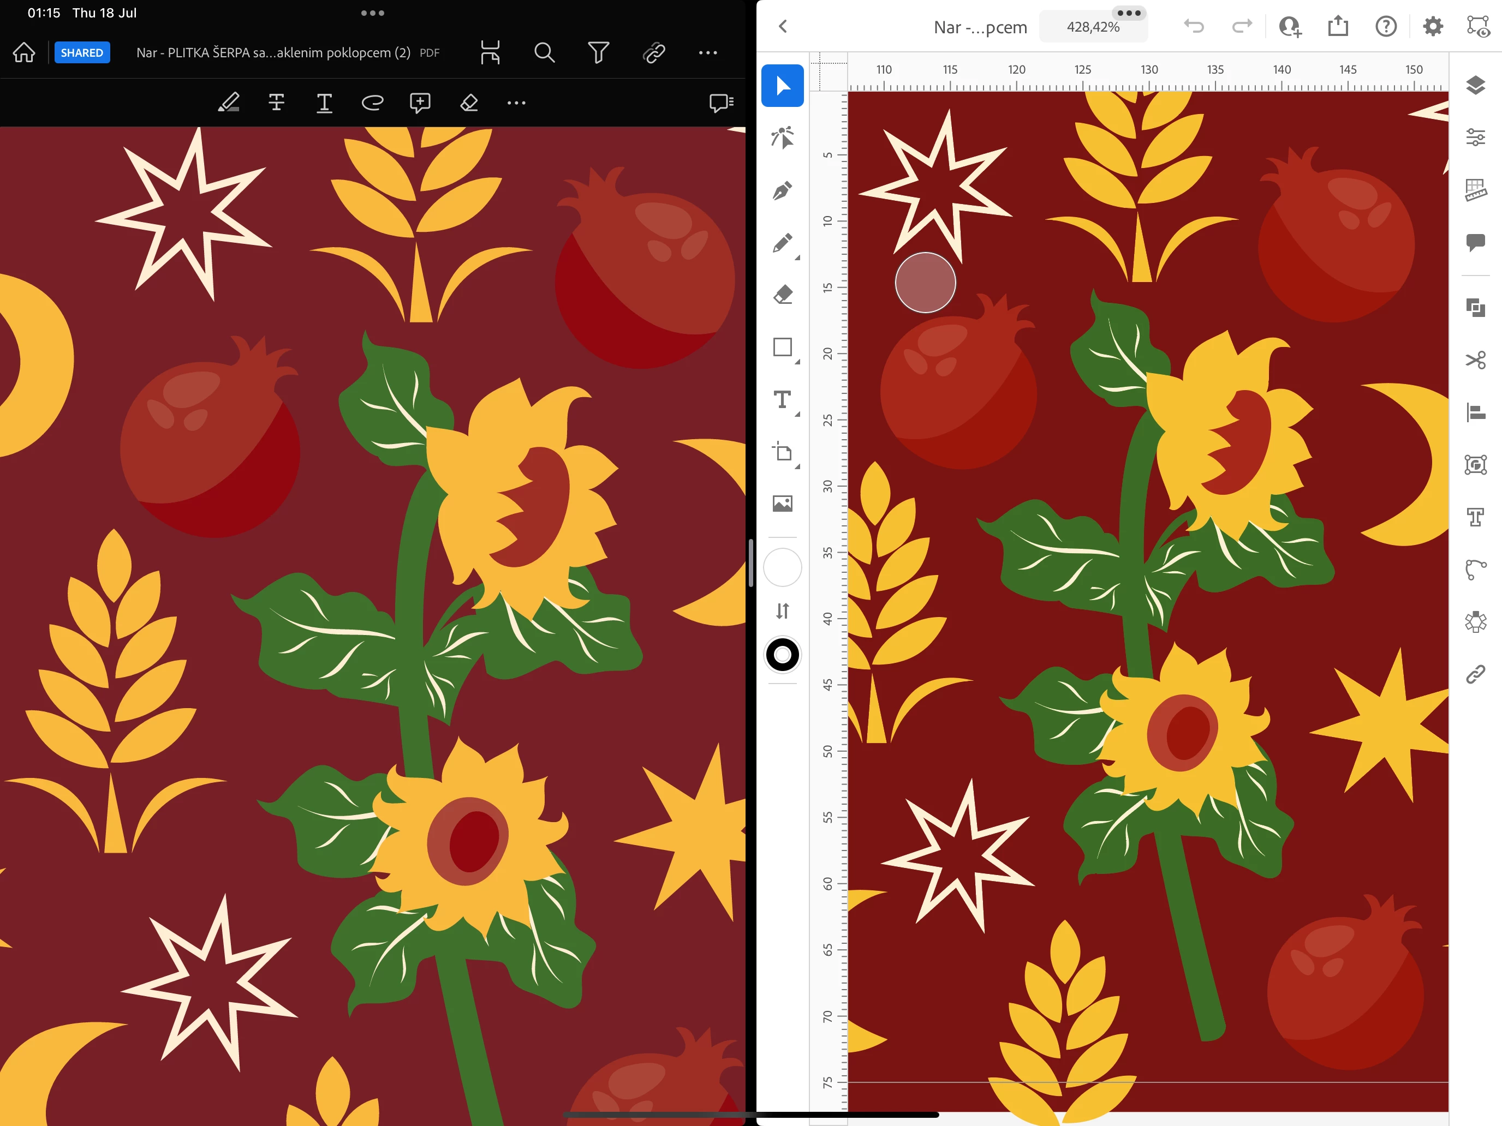Screen dimensions: 1502x1126
Task: Click the SHARED badge button
Action: (81, 53)
